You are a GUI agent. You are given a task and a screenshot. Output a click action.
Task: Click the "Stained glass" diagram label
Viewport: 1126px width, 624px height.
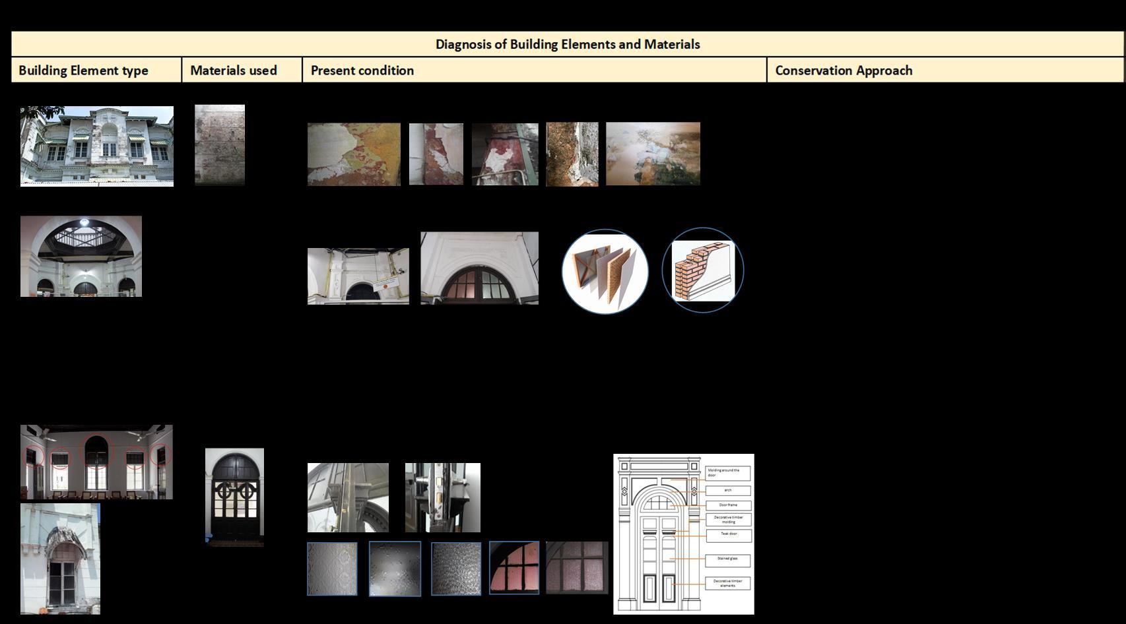click(728, 560)
